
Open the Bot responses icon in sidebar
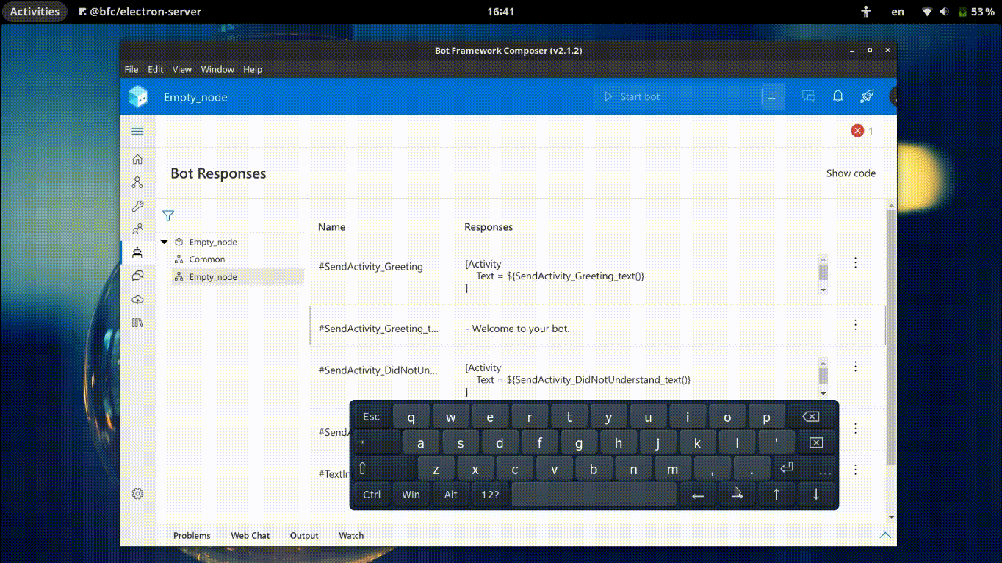click(x=137, y=252)
